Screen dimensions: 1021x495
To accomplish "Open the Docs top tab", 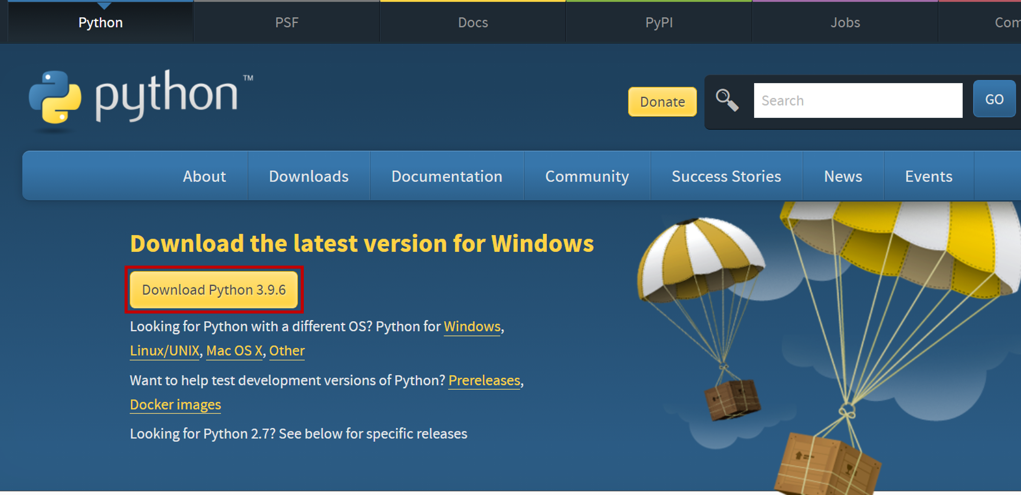I will [473, 22].
